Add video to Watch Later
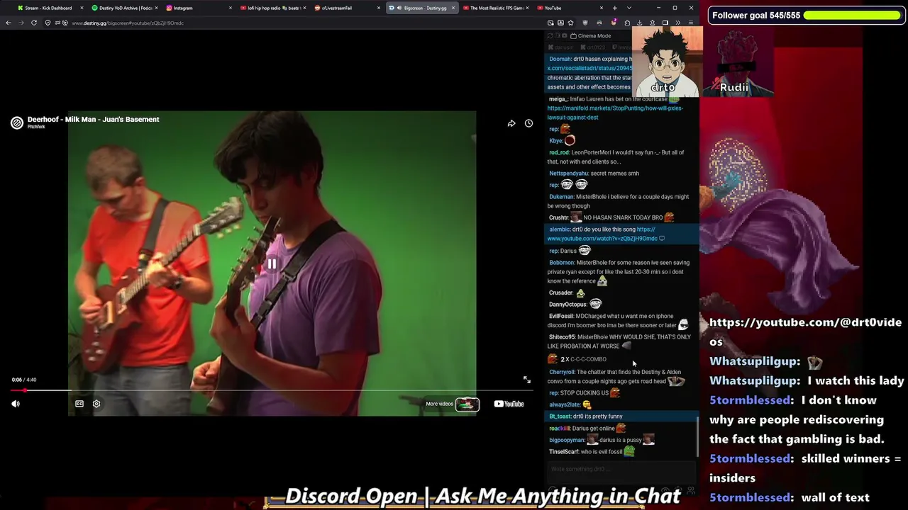Viewport: 908px width, 510px height. tap(528, 123)
